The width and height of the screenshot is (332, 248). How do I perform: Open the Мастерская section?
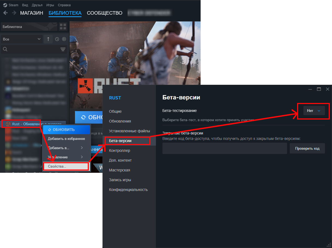pos(129,170)
